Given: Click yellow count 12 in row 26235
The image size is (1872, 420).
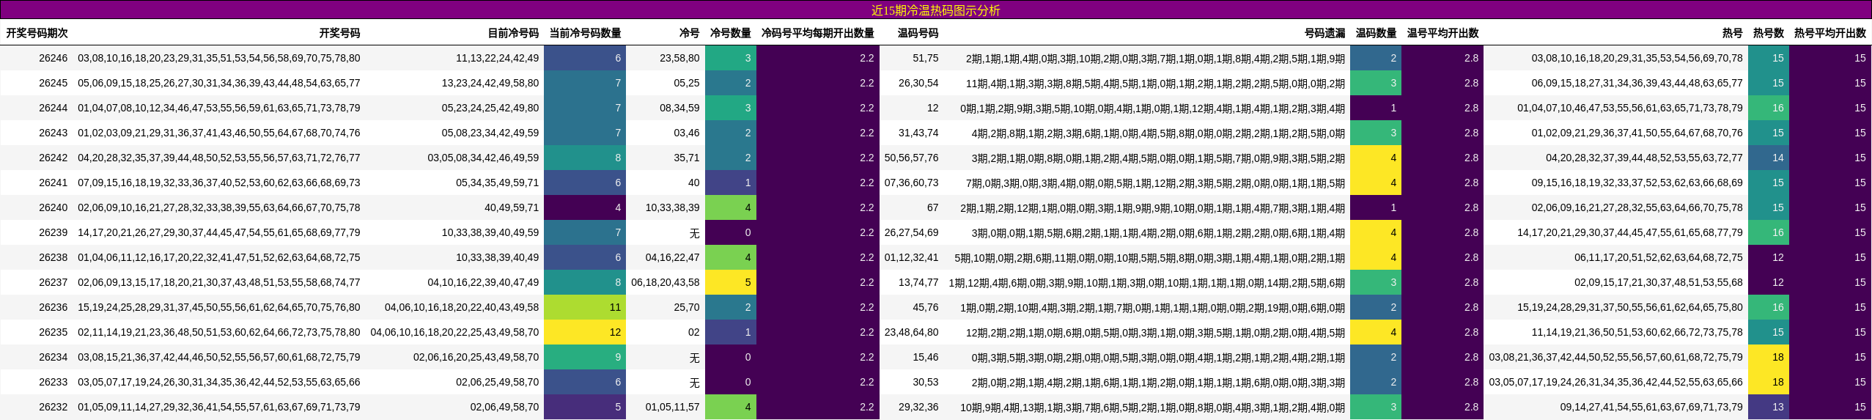Looking at the screenshot, I should point(585,332).
